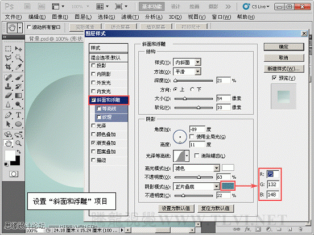Screen dimensions: 314x235
Task: Select the Ellipse shape tool
Action: click(18, 124)
